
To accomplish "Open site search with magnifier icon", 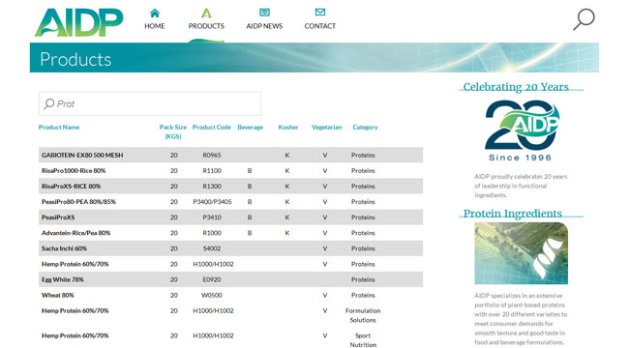I will (x=584, y=19).
